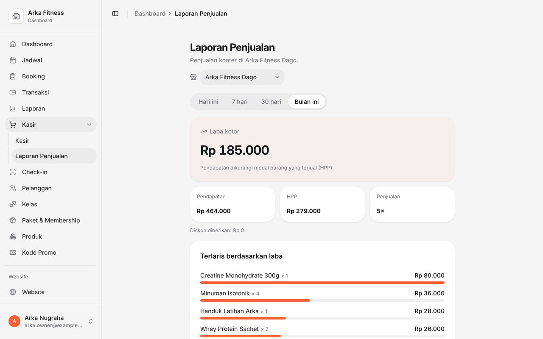Viewport: 543px width, 339px height.
Task: Click the Penjualan 5× card
Action: (x=412, y=204)
